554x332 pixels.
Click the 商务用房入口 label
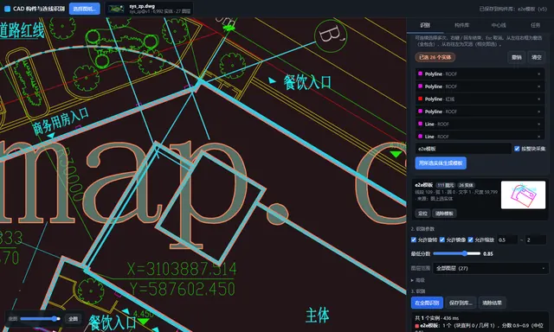pyautogui.click(x=61, y=121)
